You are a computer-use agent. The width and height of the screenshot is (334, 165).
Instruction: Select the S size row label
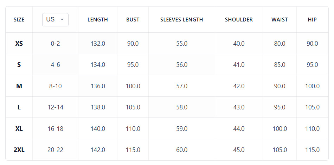point(19,65)
